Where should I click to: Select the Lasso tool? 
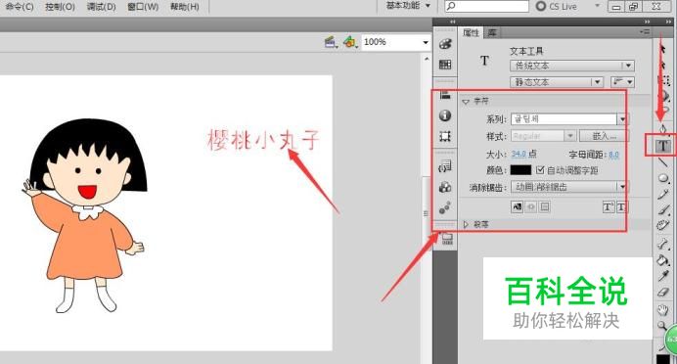(x=665, y=111)
